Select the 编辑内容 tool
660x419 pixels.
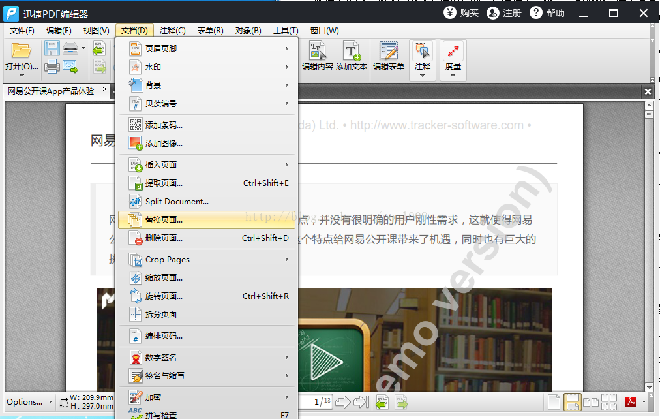point(318,56)
